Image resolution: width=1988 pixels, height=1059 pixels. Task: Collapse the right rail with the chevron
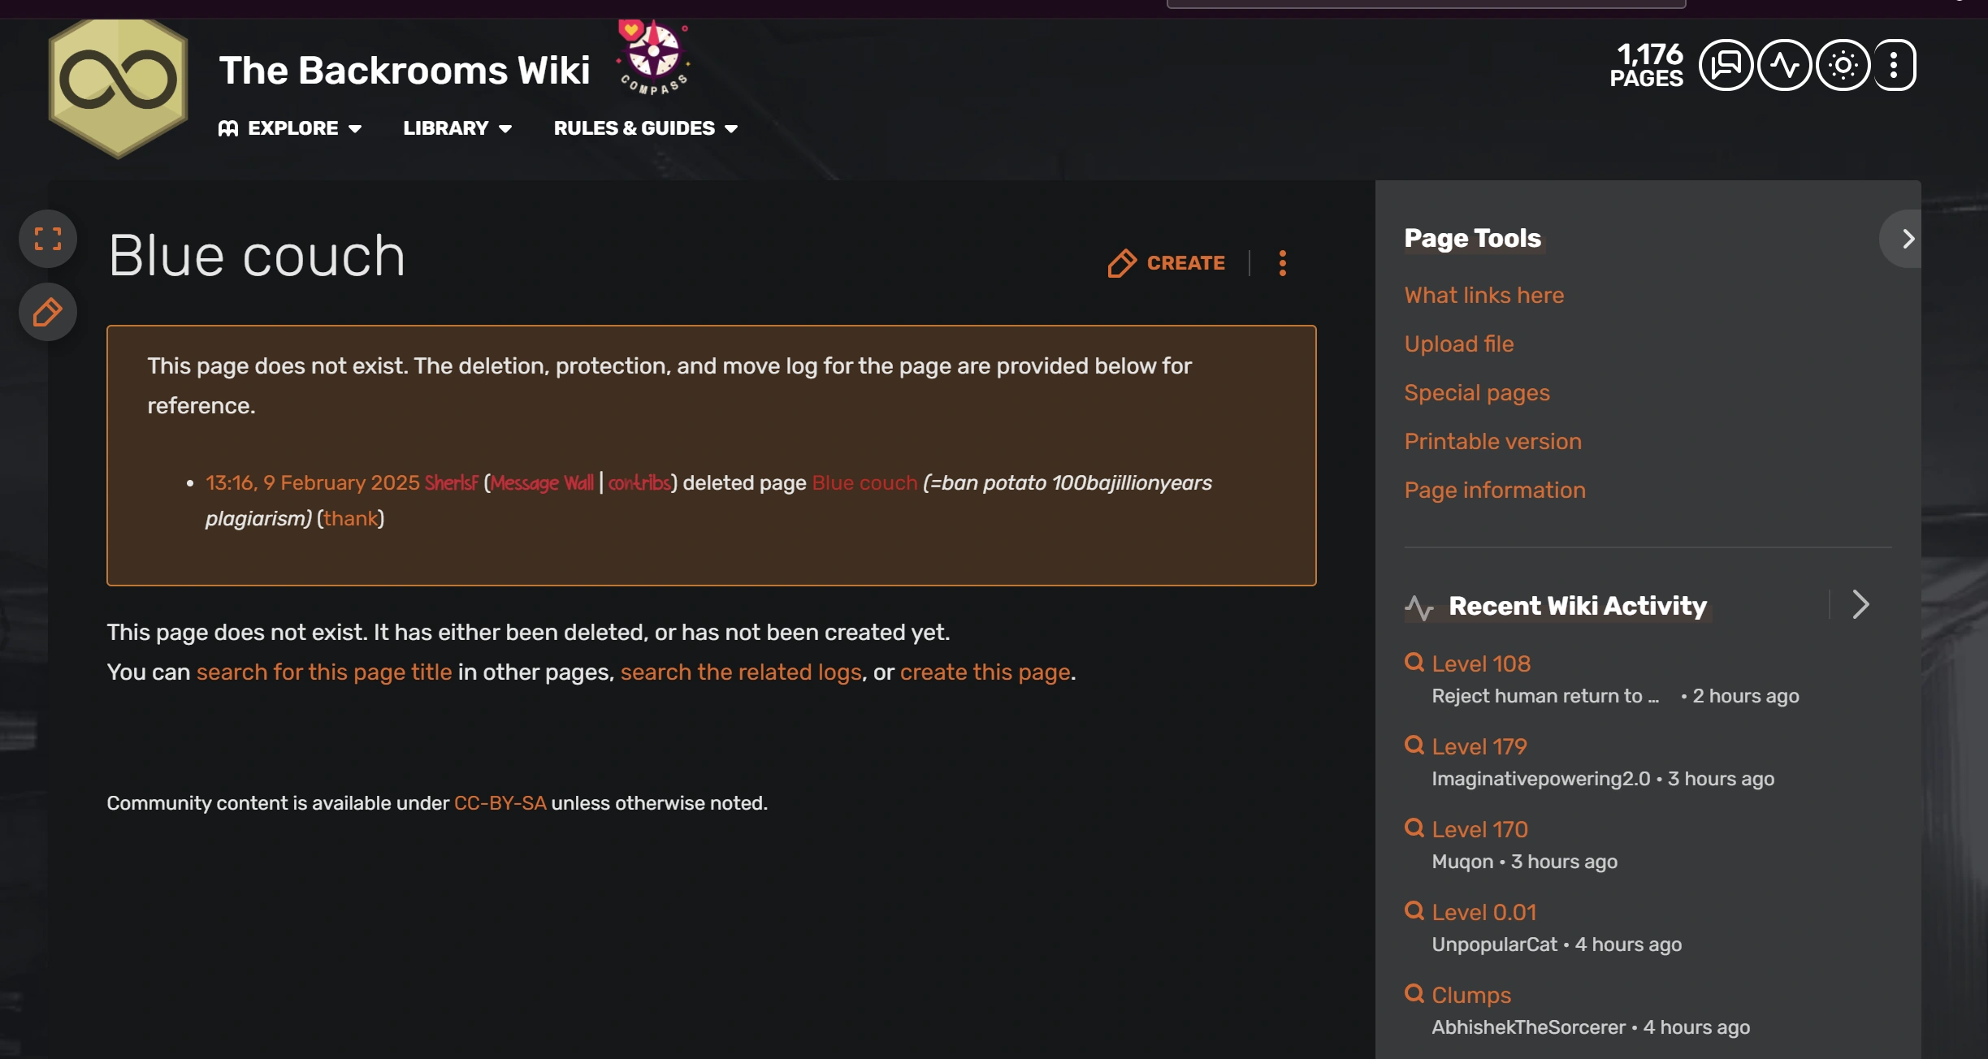pyautogui.click(x=1907, y=239)
